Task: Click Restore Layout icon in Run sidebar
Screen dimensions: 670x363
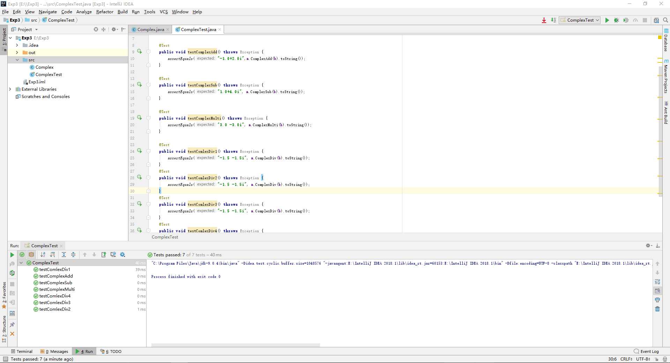Action: pos(12,313)
